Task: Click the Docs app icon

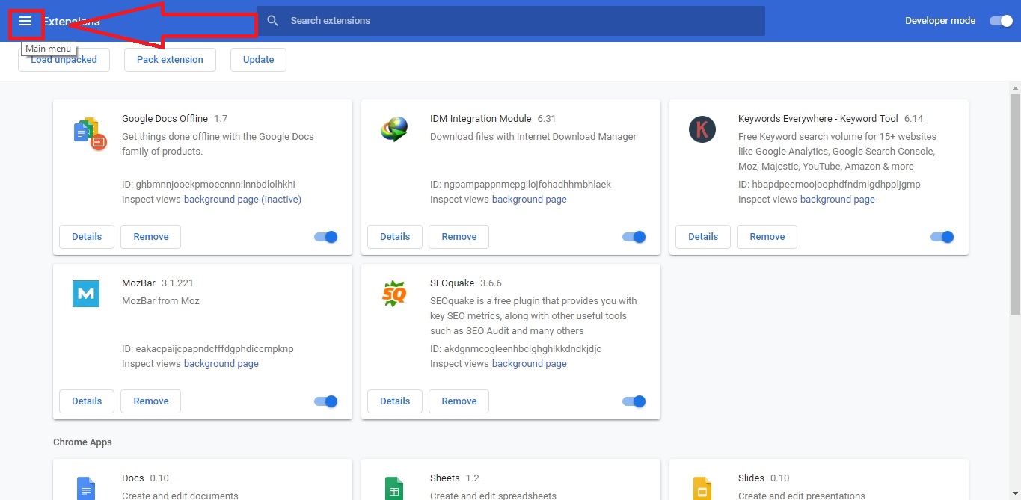Action: (x=86, y=489)
